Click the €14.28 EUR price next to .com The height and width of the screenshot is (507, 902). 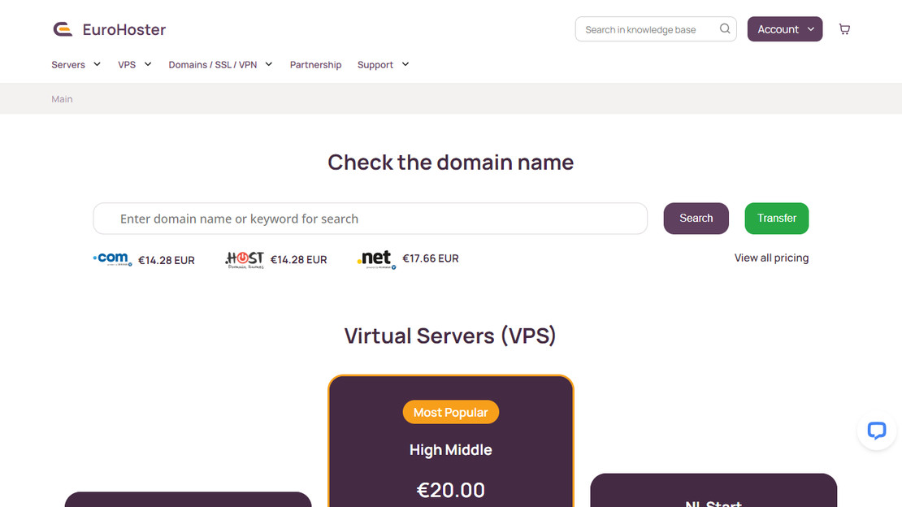click(x=167, y=260)
